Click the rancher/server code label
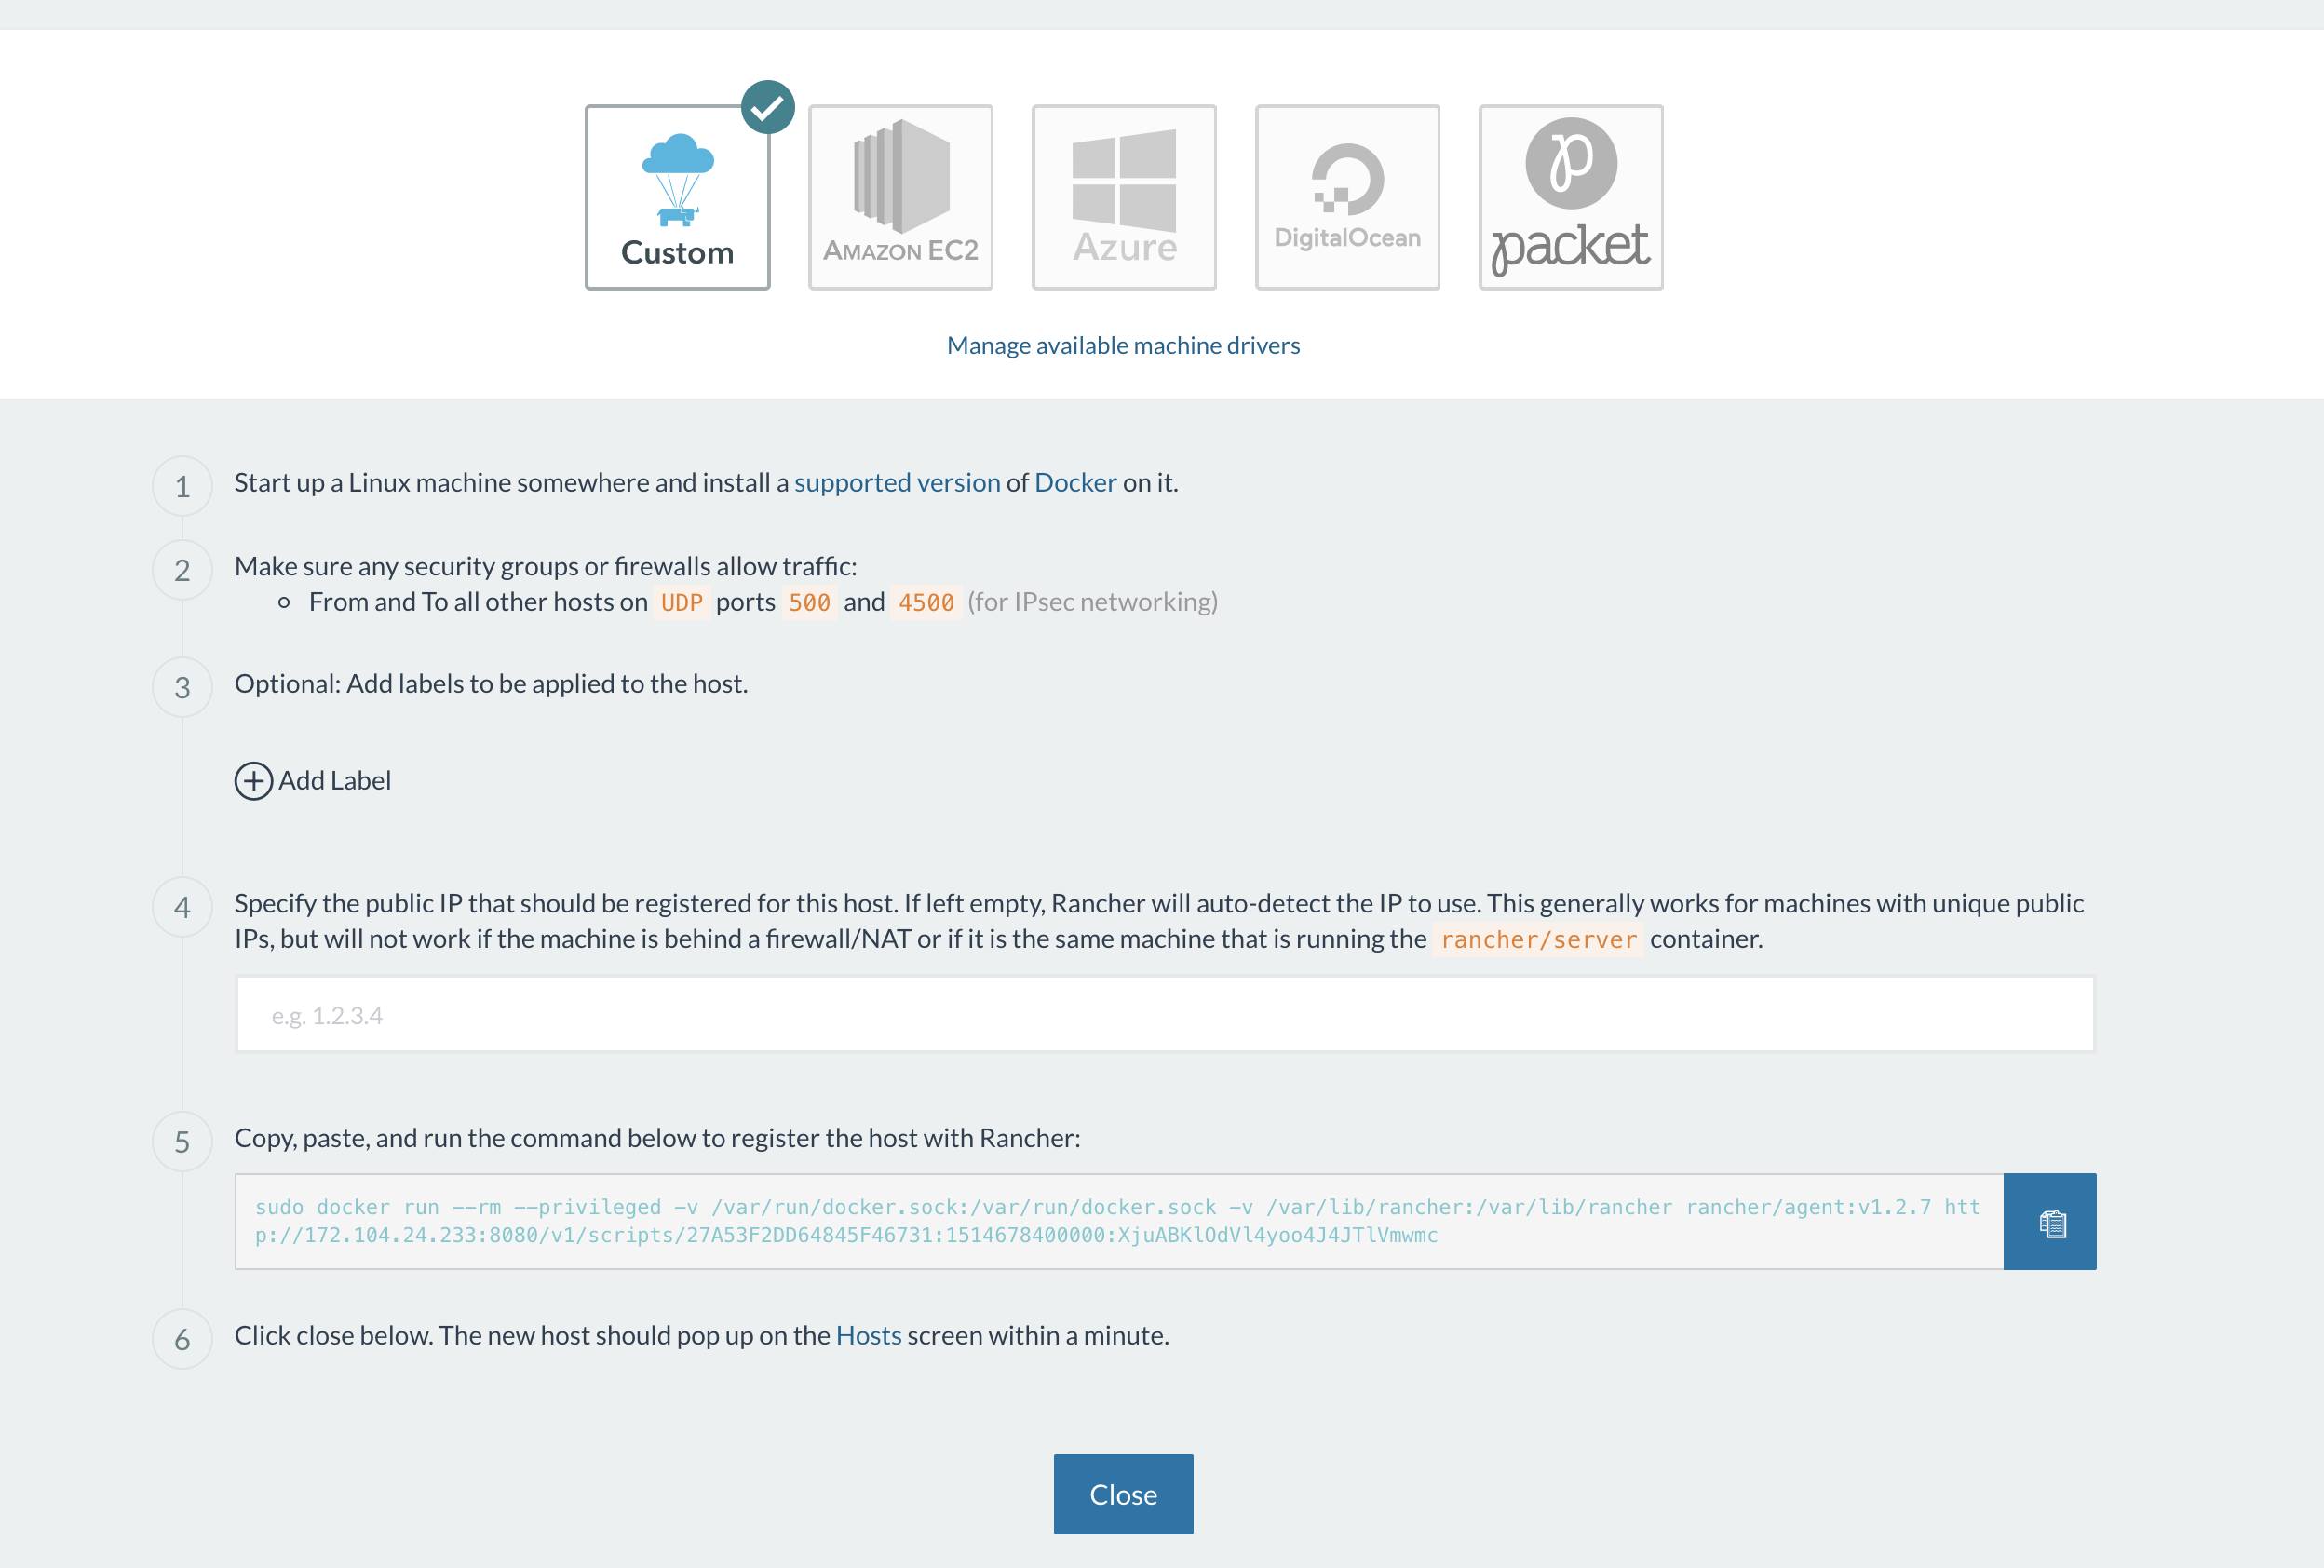Image resolution: width=2324 pixels, height=1568 pixels. pos(1538,940)
